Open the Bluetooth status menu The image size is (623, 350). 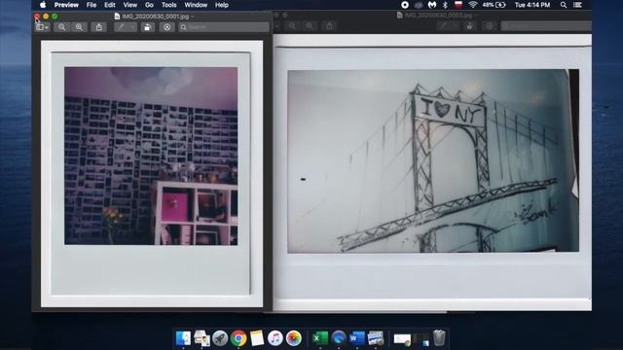point(445,5)
